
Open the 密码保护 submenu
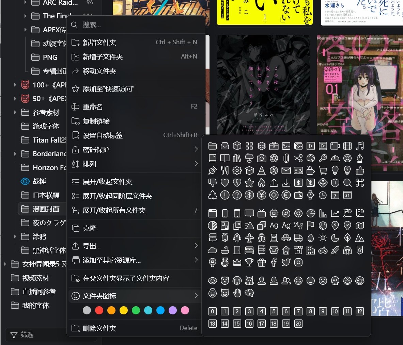(135, 149)
